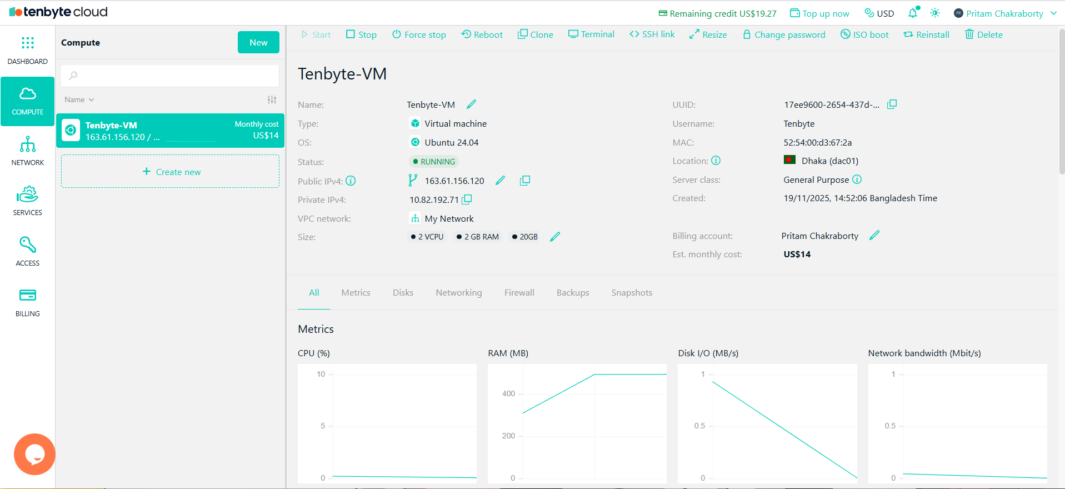Switch to the Metrics tab
1065x489 pixels.
click(x=356, y=292)
